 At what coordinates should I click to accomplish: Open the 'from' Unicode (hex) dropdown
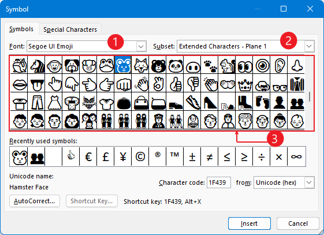tap(309, 182)
